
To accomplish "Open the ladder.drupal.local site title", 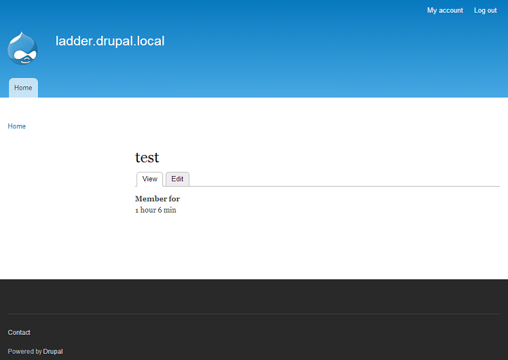I will coord(110,41).
